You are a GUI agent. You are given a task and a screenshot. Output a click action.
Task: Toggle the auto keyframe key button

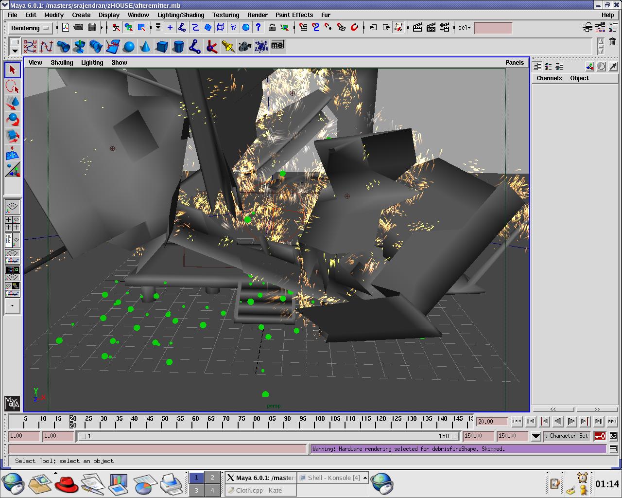(600, 436)
